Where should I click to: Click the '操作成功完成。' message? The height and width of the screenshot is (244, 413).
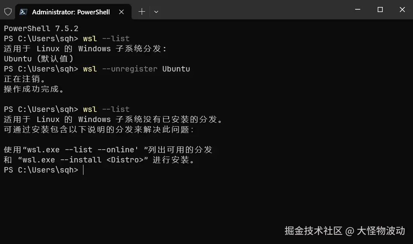click(x=34, y=89)
